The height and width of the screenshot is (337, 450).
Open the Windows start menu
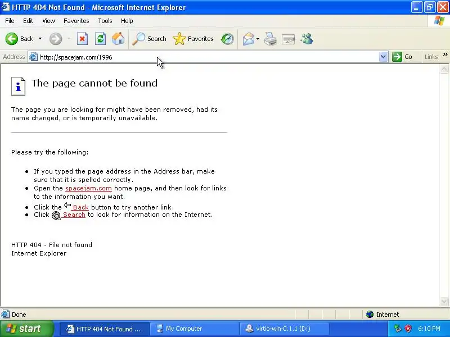(26, 329)
